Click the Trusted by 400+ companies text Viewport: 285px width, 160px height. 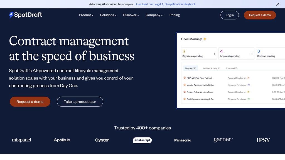coord(142,128)
